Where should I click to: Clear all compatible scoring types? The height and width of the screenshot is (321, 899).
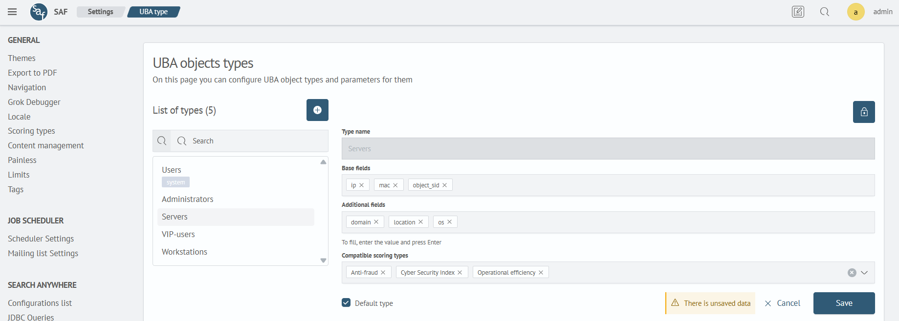tap(852, 273)
